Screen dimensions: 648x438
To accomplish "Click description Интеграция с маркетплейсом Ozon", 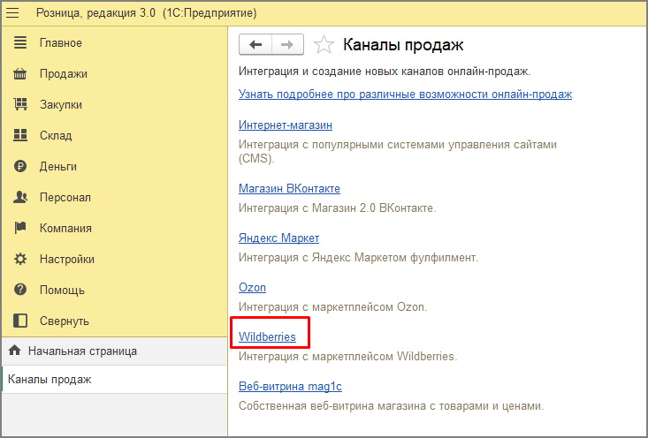I will coord(332,306).
